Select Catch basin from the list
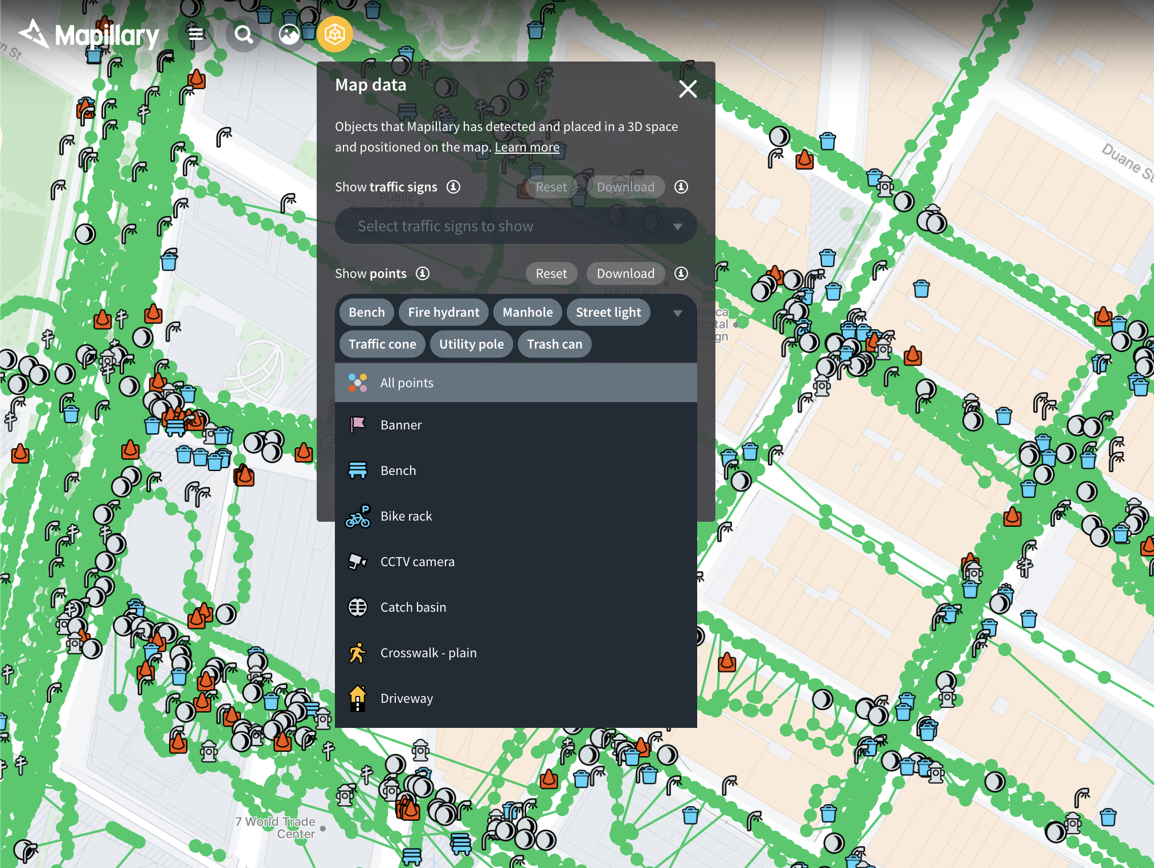1154x868 pixels. point(516,607)
